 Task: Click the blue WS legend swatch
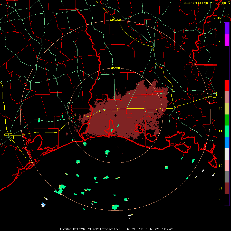pos(227,143)
